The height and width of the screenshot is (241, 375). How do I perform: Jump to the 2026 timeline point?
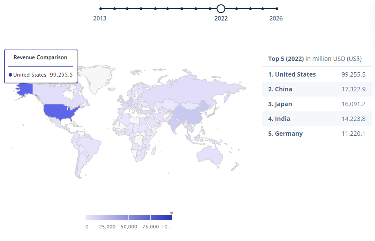point(276,8)
